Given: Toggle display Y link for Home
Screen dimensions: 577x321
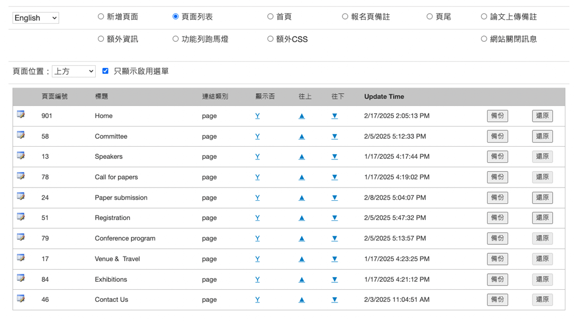Looking at the screenshot, I should (258, 116).
